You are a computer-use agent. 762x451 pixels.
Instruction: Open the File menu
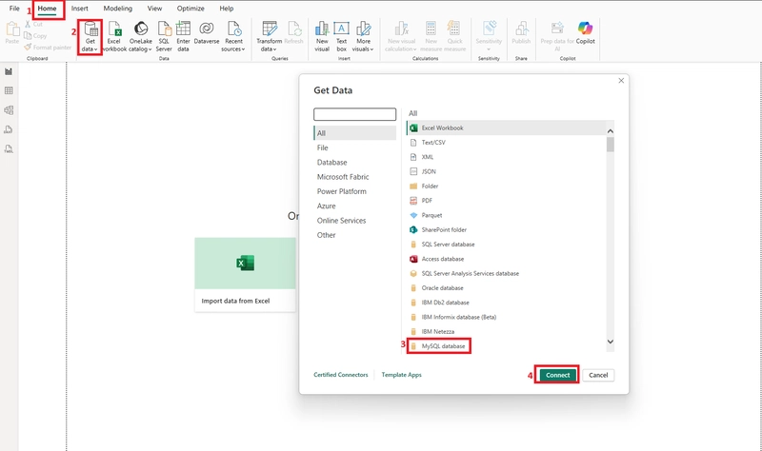tap(14, 9)
